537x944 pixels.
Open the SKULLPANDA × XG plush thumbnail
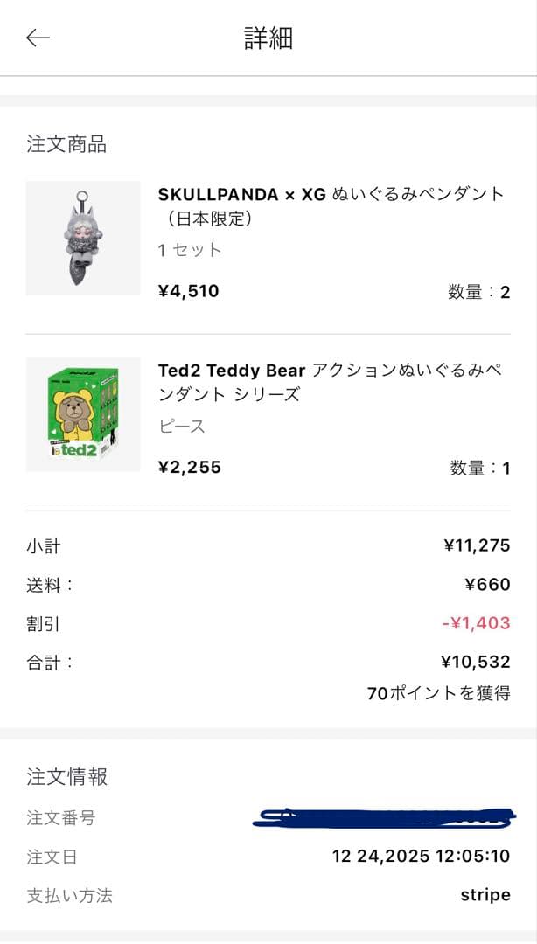(83, 238)
